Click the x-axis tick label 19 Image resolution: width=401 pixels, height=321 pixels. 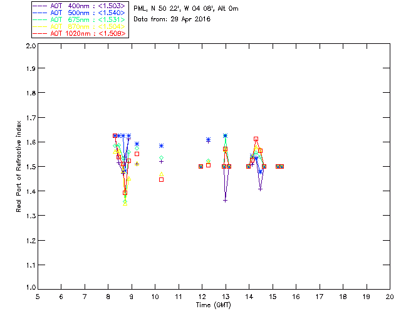point(367,297)
